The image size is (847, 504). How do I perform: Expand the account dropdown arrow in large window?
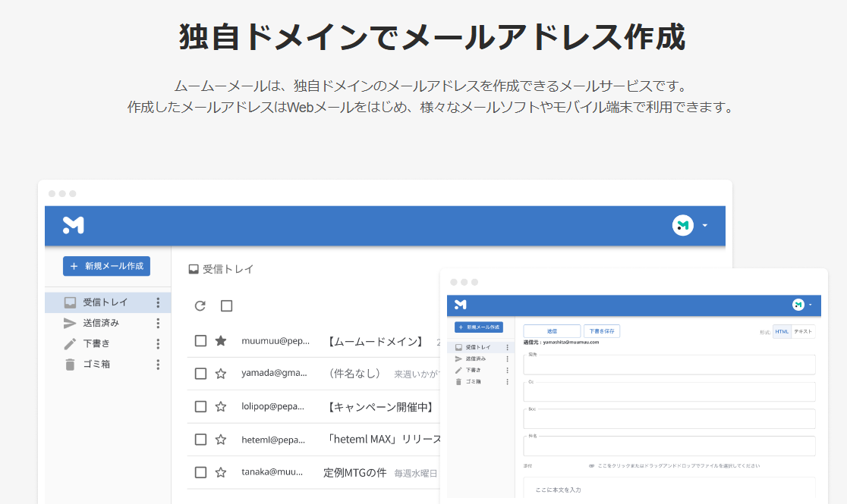pos(705,225)
